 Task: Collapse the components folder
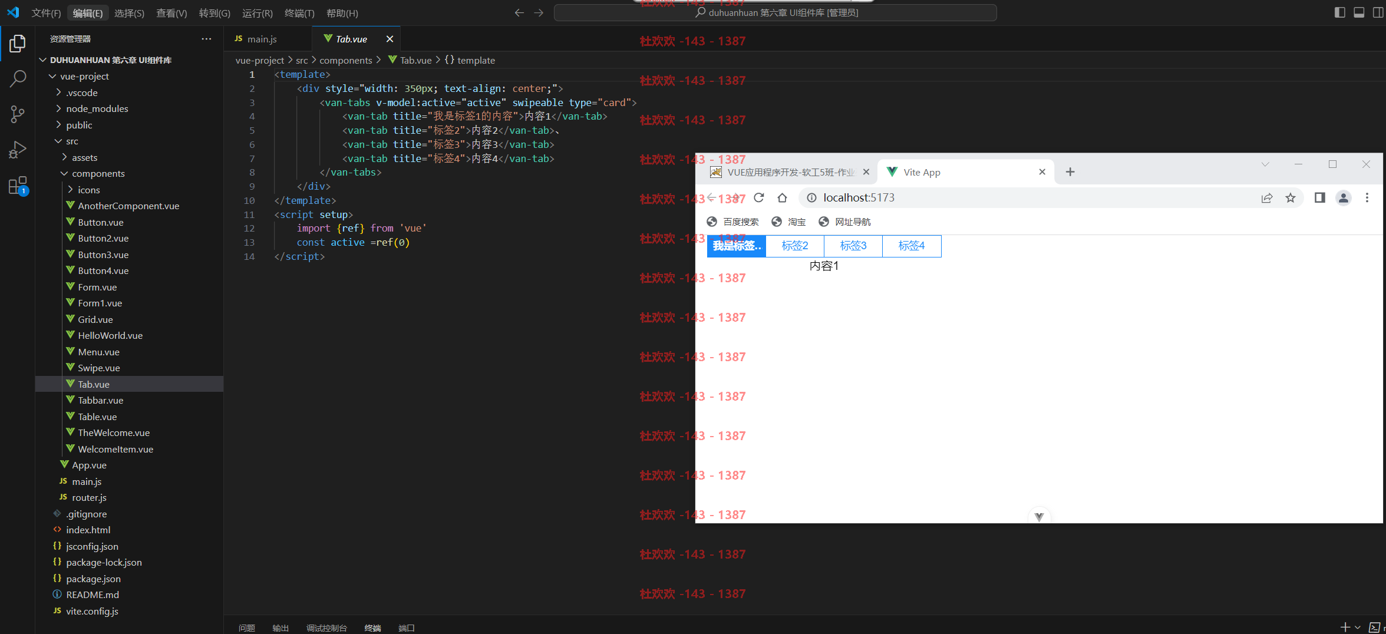[x=64, y=173]
